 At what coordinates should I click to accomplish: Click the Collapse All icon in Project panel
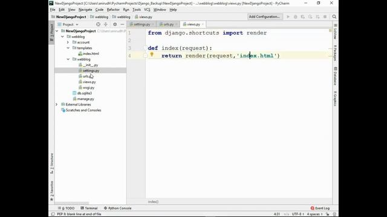[x=105, y=24]
